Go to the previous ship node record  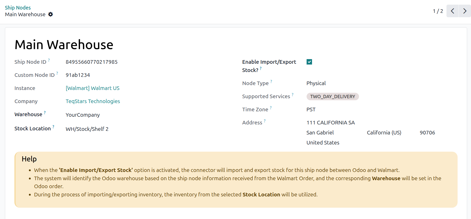pos(452,11)
